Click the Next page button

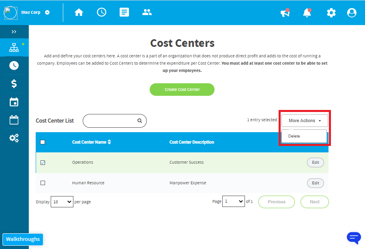[314, 202]
